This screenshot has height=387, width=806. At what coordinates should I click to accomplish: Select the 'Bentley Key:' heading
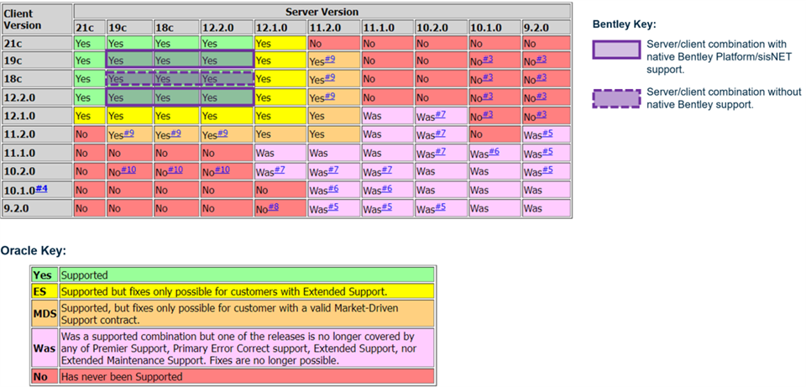624,24
